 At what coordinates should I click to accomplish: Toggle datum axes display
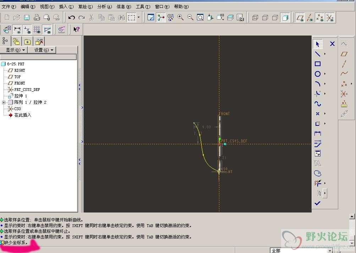[x=310, y=17]
